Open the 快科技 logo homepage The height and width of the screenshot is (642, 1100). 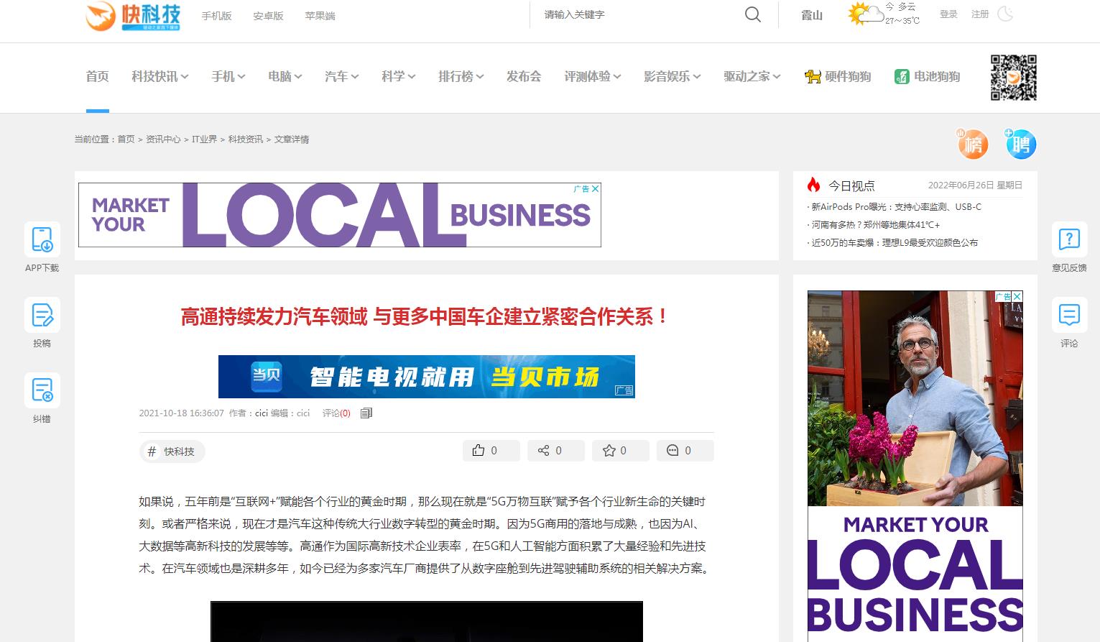coord(133,17)
